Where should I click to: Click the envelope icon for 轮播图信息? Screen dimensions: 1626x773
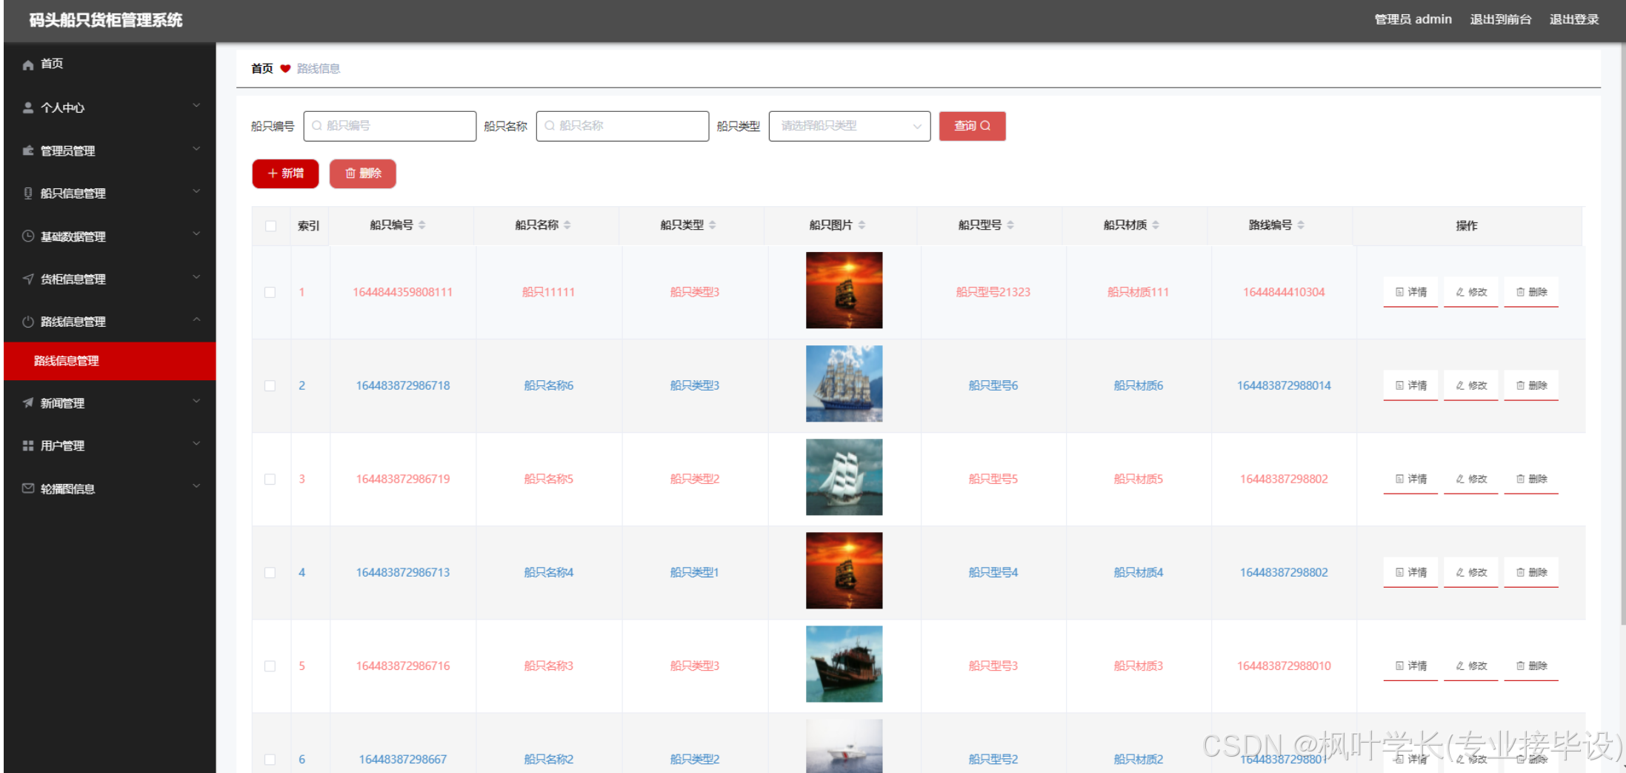coord(28,488)
